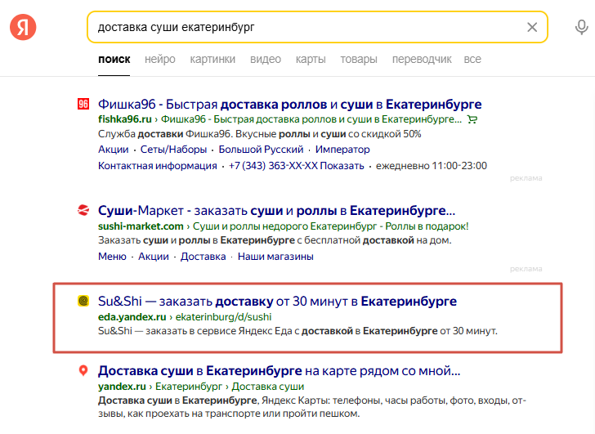Open Su&Shi delivery result title
This screenshot has width=595, height=434.
276,301
